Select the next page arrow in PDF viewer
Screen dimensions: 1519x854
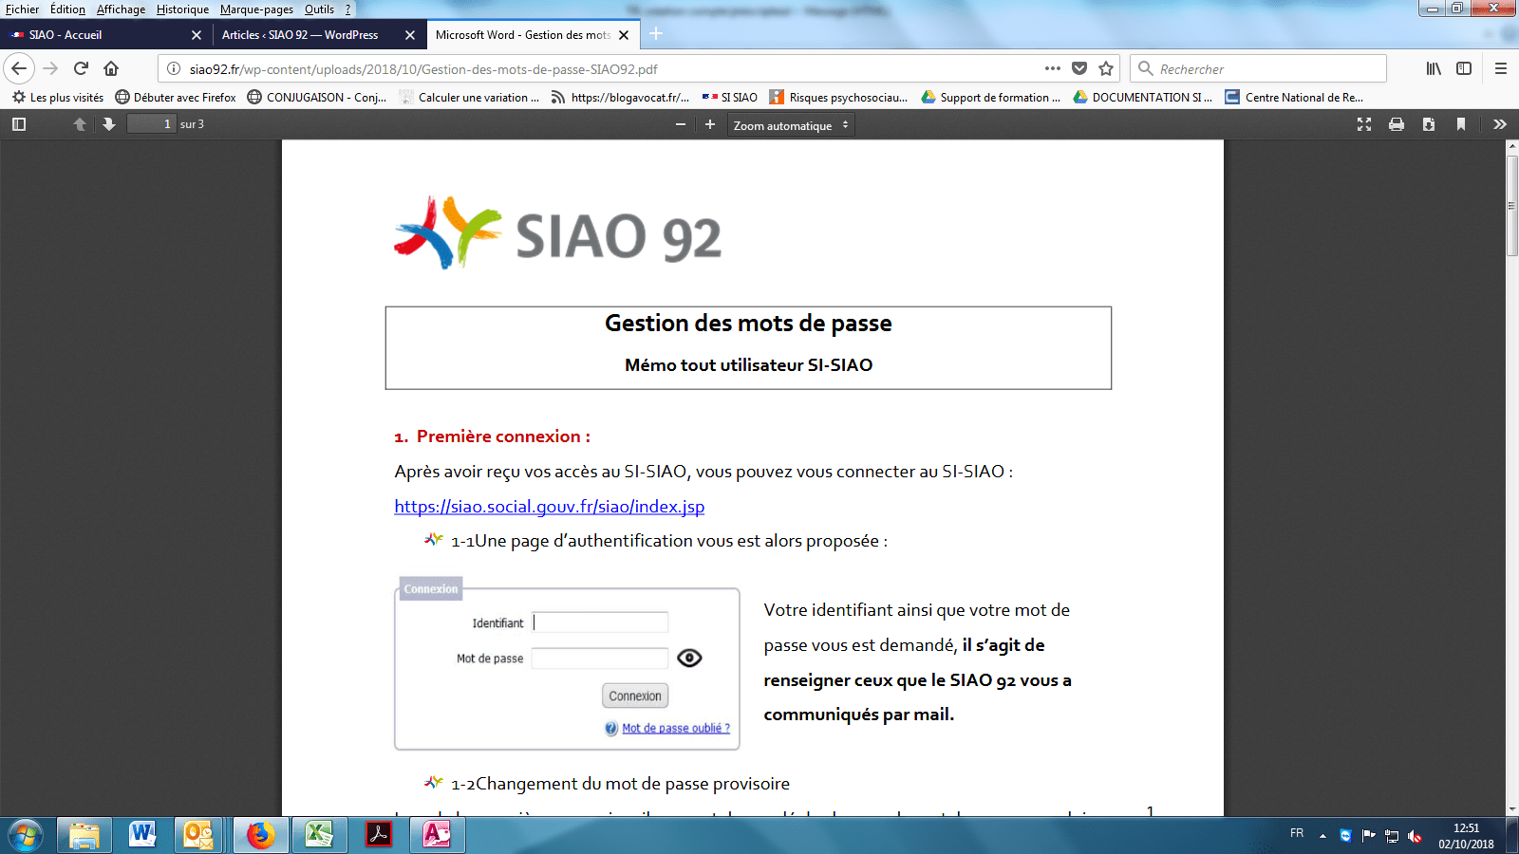click(107, 123)
